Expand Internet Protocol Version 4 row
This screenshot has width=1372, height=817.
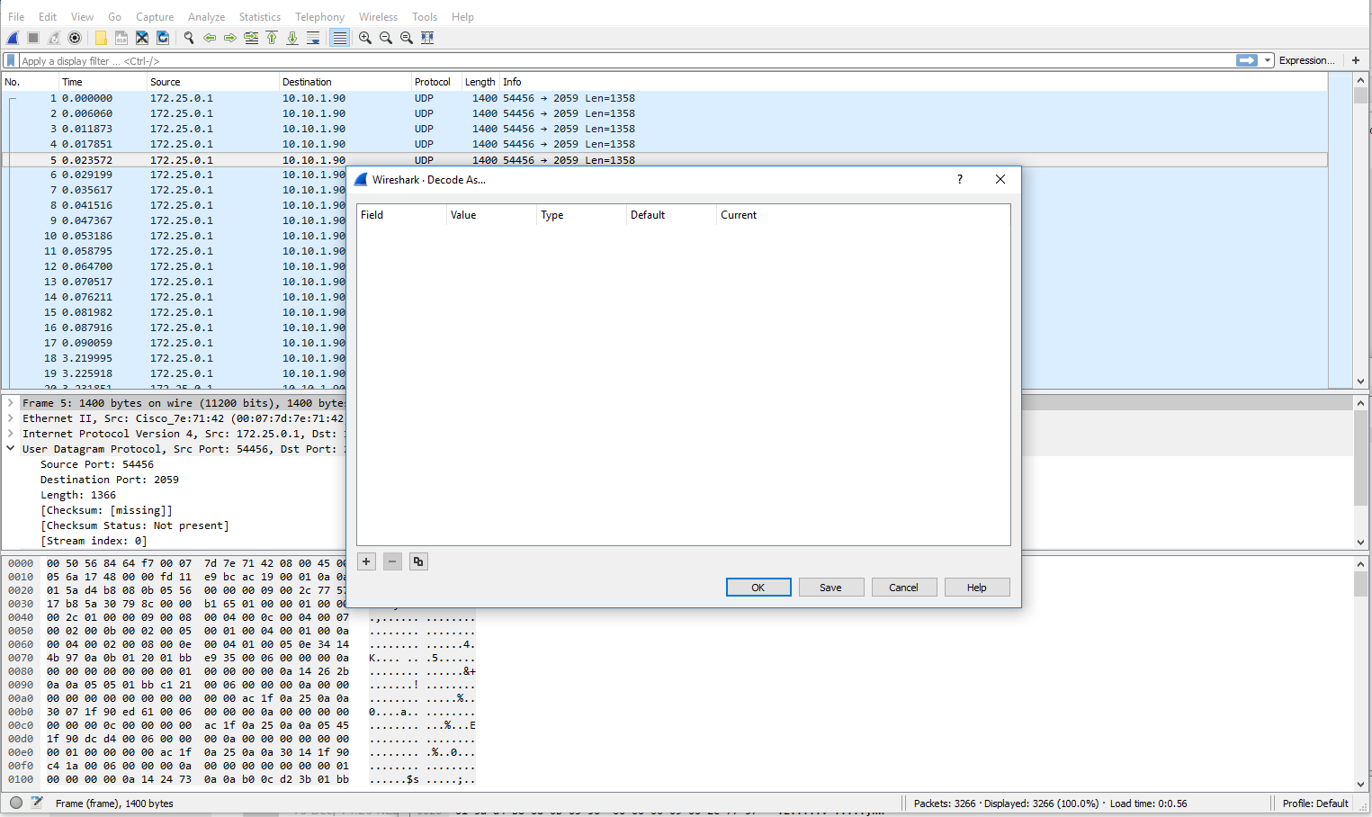pyautogui.click(x=11, y=434)
